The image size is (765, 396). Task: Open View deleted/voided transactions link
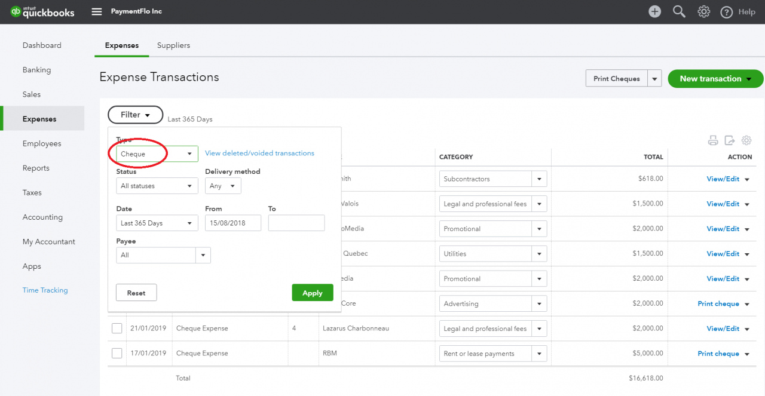pyautogui.click(x=259, y=153)
